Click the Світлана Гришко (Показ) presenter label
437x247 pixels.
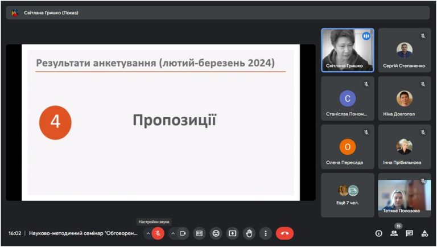[x=51, y=13]
